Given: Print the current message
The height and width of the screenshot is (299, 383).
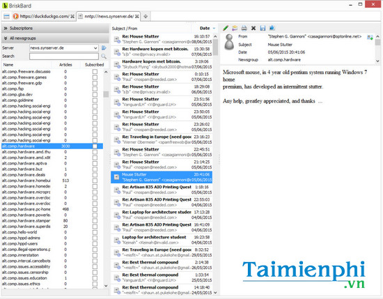Looking at the screenshot, I should tap(244, 28).
